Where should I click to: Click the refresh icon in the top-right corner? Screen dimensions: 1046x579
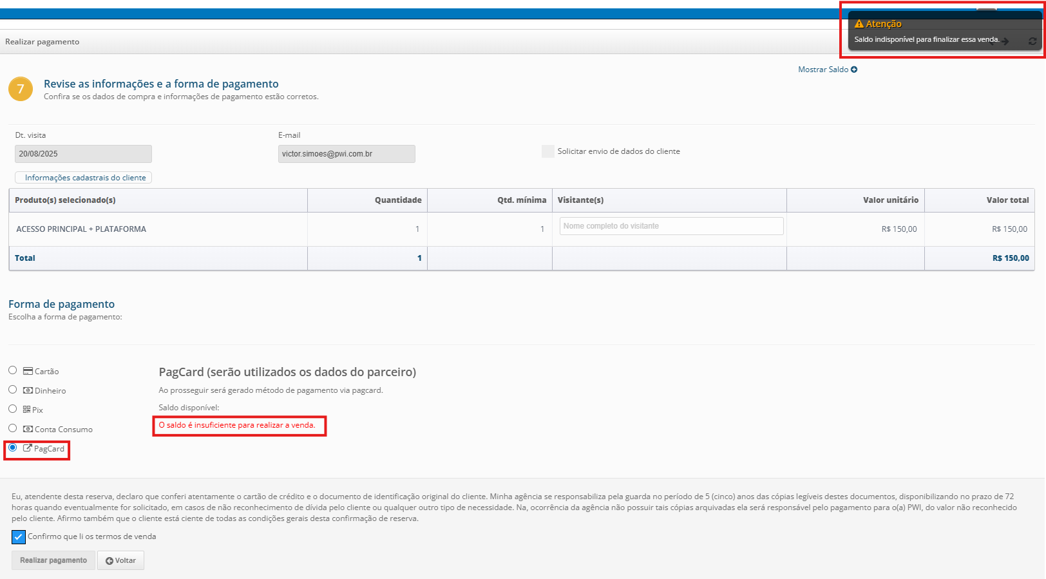pyautogui.click(x=1032, y=41)
